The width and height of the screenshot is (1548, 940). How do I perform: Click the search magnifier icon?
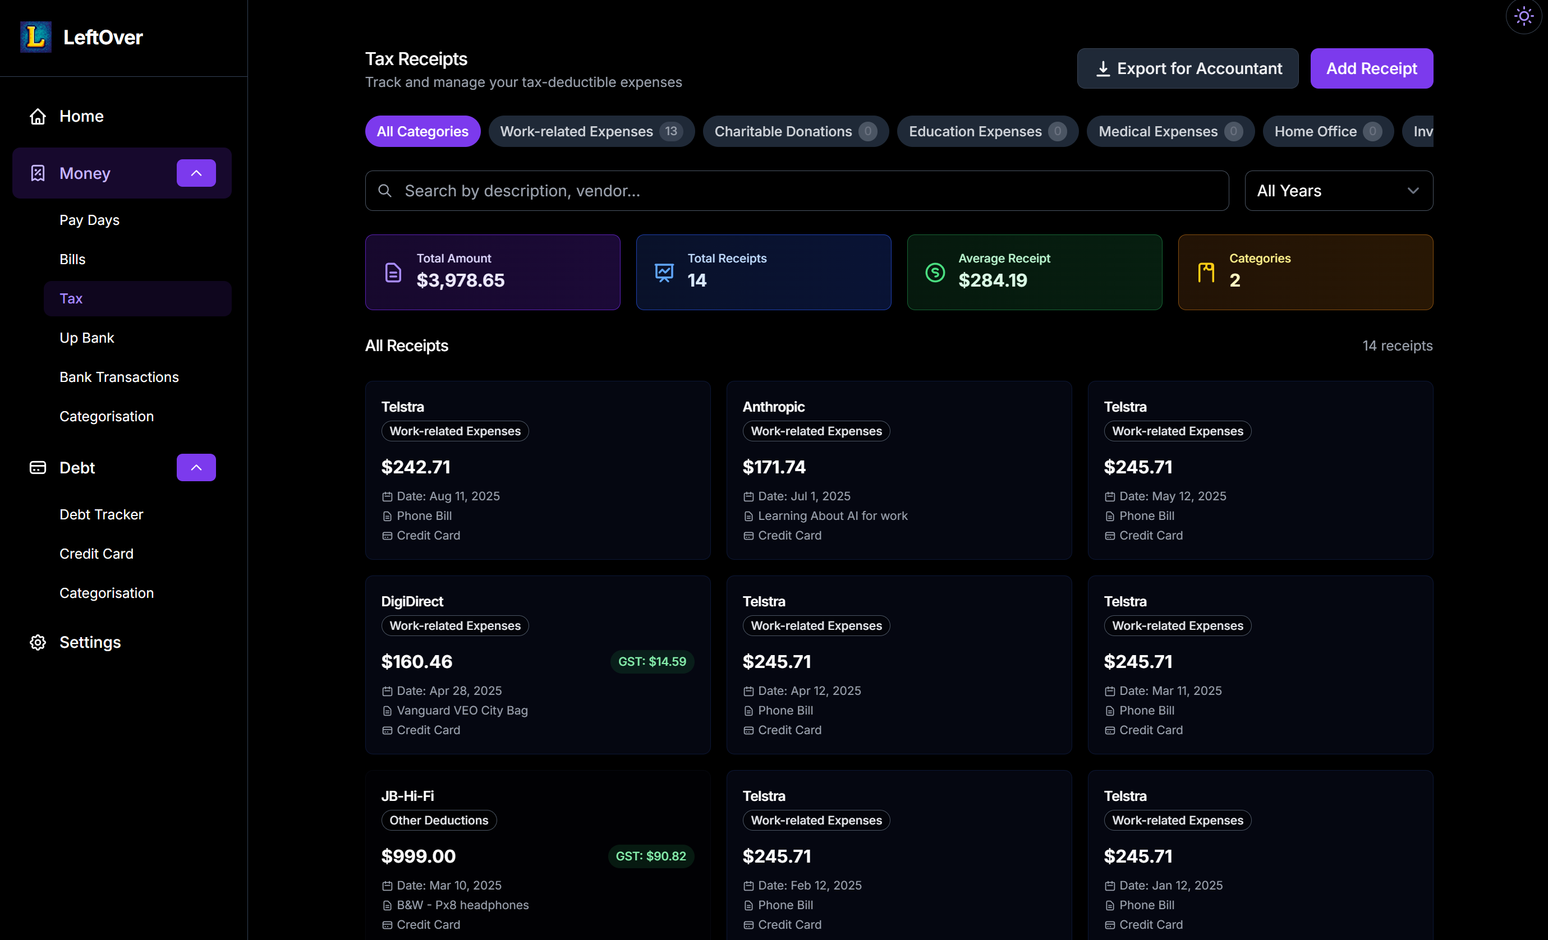click(385, 190)
